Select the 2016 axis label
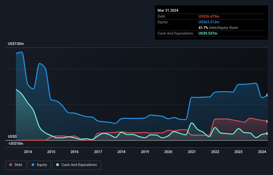Image resolution: width=273 pixels, height=175 pixels. click(x=74, y=152)
